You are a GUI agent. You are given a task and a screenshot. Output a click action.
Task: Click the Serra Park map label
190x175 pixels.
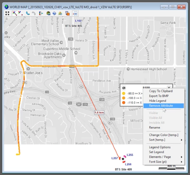[x=168, y=23]
